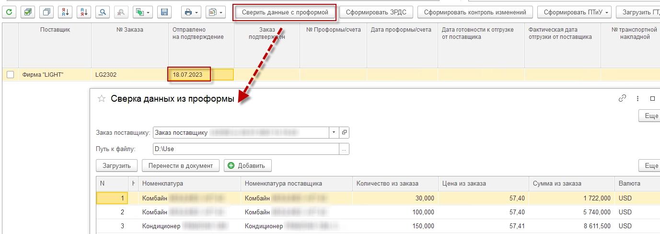Image resolution: width=660 pixels, height=234 pixels.
Task: Click Сформировать ЗРДС button
Action: [376, 12]
